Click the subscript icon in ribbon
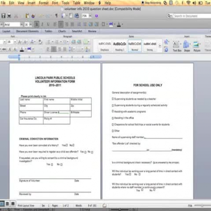 (x=15, y=49)
